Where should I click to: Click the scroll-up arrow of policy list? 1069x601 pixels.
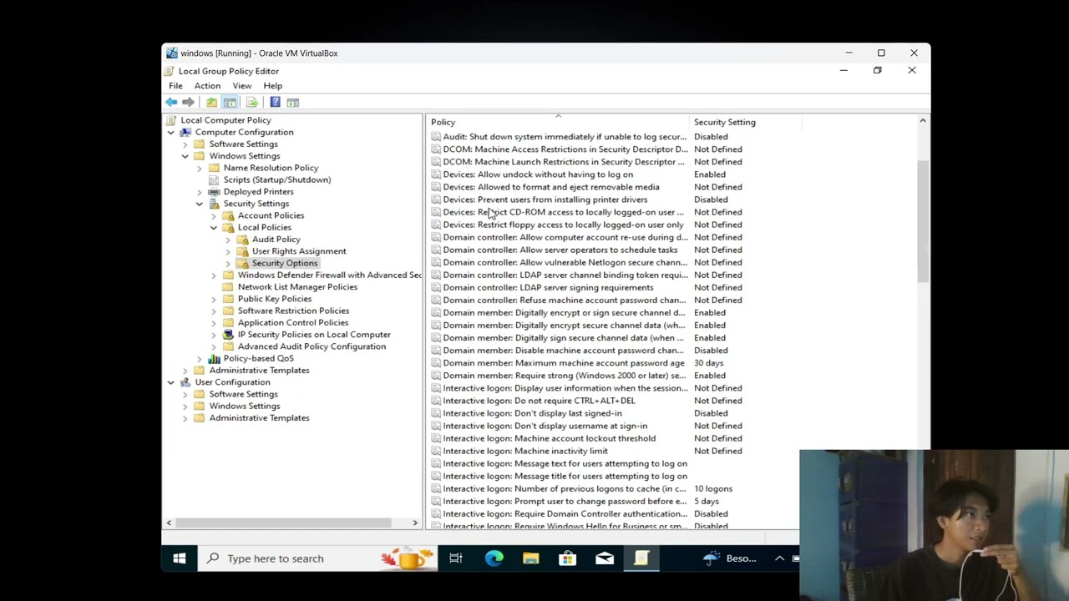923,122
